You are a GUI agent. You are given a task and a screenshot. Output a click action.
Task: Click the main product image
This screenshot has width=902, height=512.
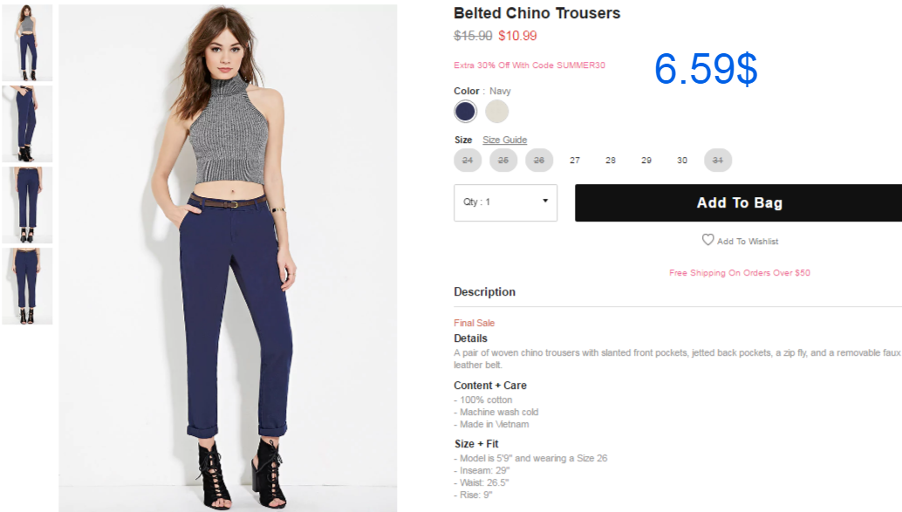(x=228, y=257)
